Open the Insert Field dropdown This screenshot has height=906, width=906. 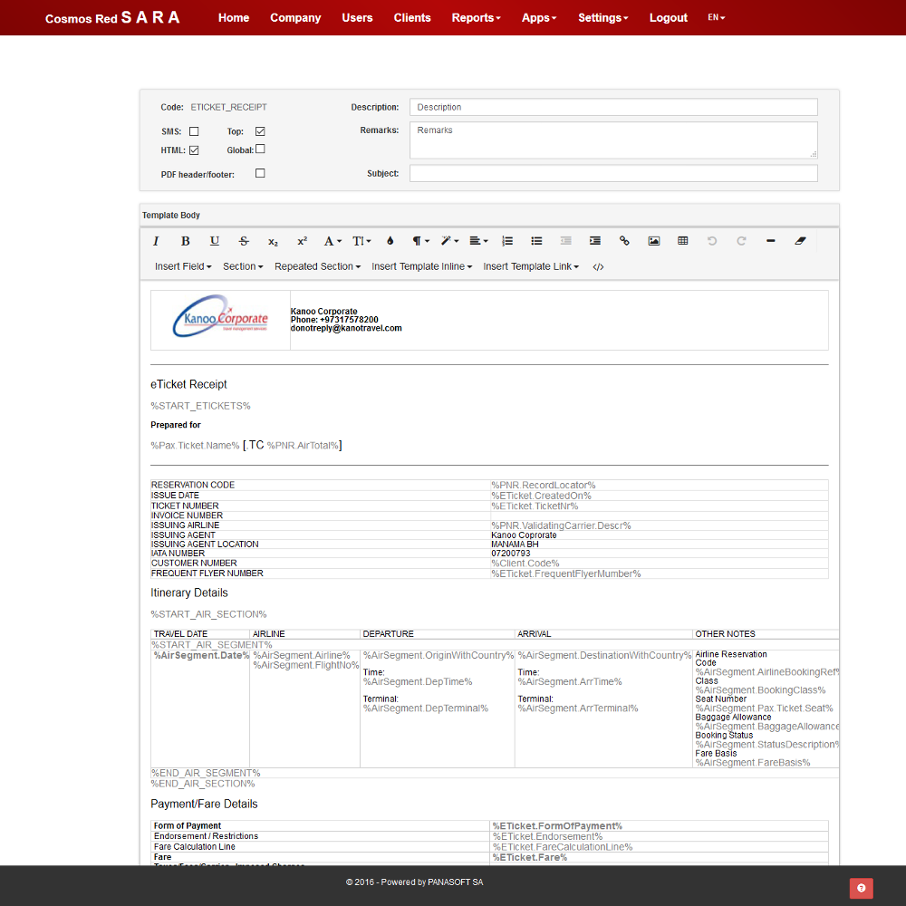(x=183, y=267)
